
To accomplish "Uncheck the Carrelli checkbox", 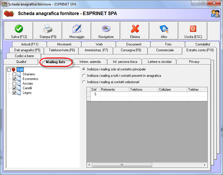I will (x=14, y=88).
